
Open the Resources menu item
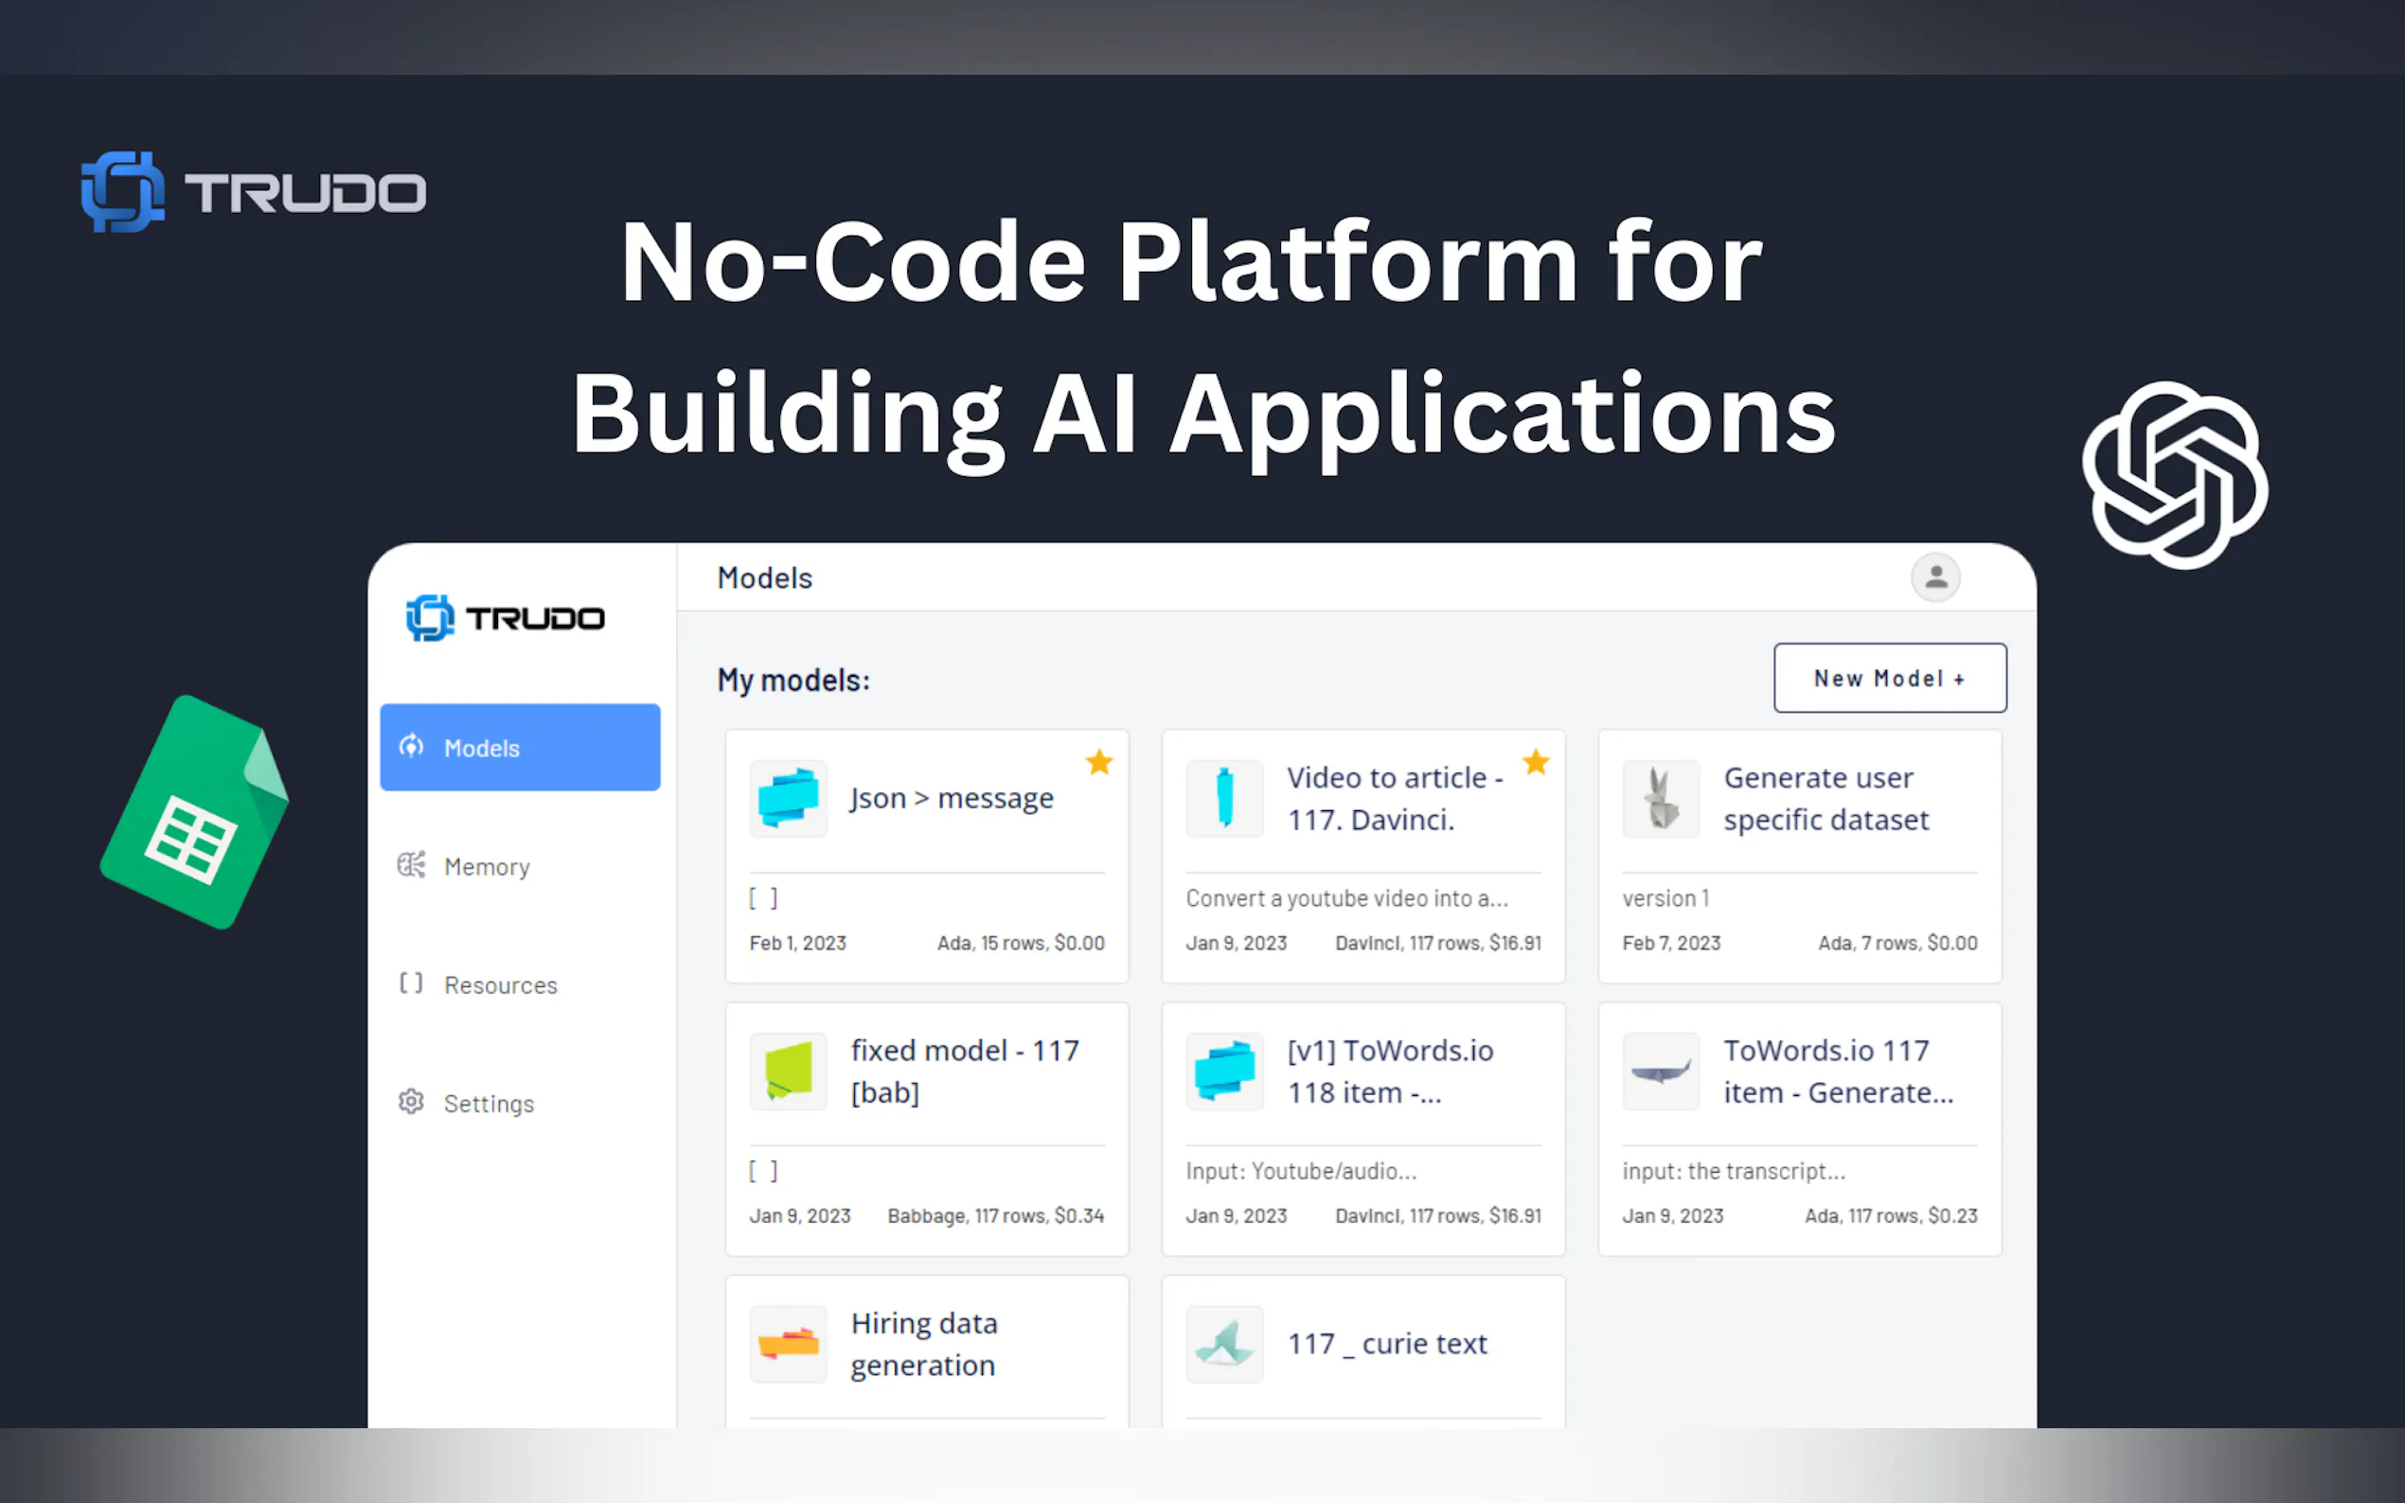[x=500, y=985]
